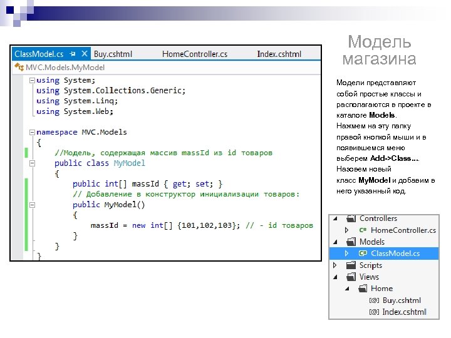Select ClassModel.cs in the solution tree
Viewport: 451px width, 338px height.
395,253
